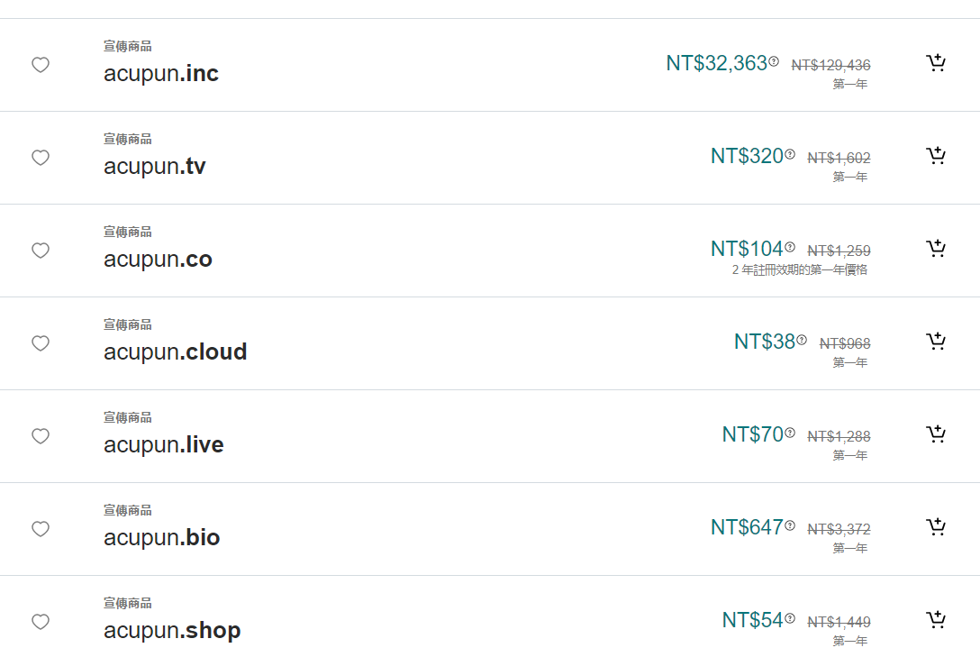Favorite the acupun.co domain
Image resolution: width=980 pixels, height=657 pixels.
coord(41,251)
